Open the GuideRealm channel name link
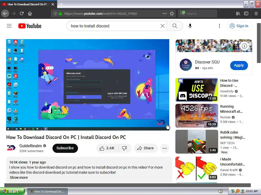The height and width of the screenshot is (195, 261). tap(31, 146)
